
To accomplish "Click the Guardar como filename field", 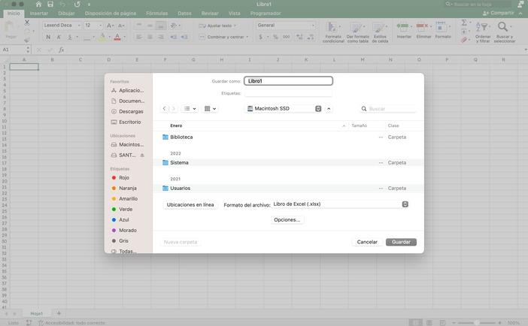I will coord(288,80).
